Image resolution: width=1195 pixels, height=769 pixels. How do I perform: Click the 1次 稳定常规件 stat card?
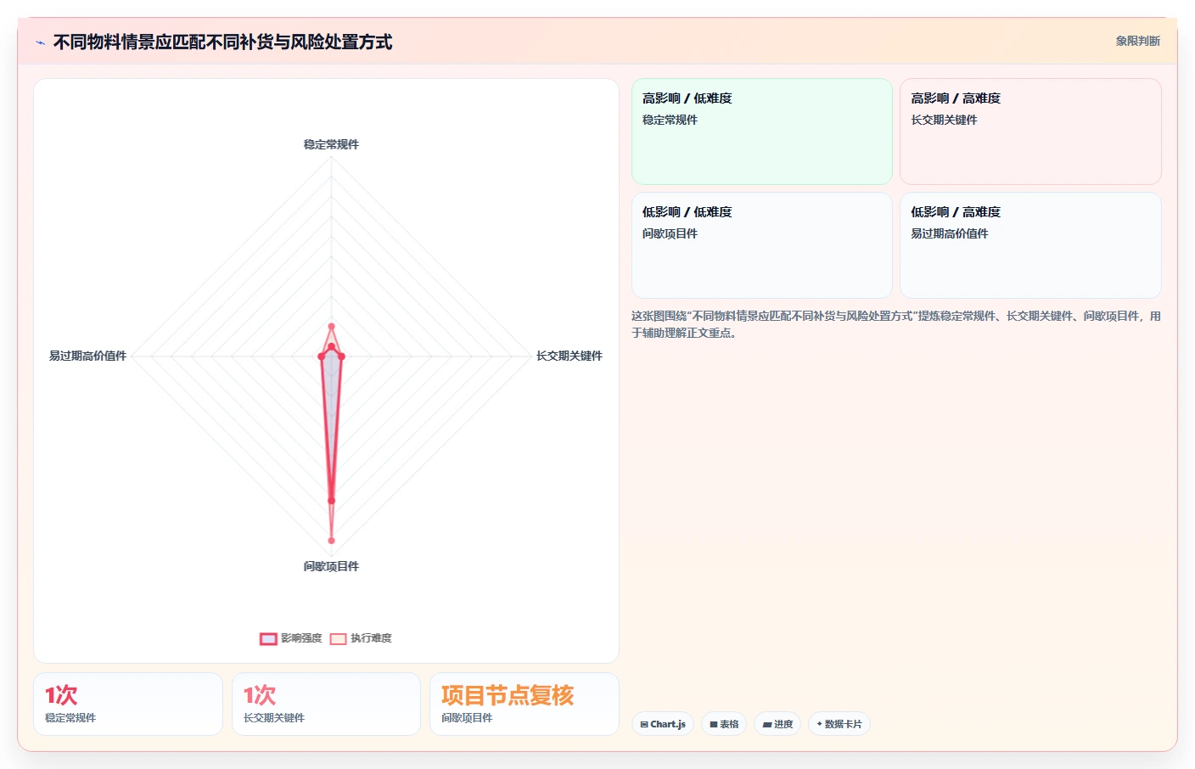[128, 704]
